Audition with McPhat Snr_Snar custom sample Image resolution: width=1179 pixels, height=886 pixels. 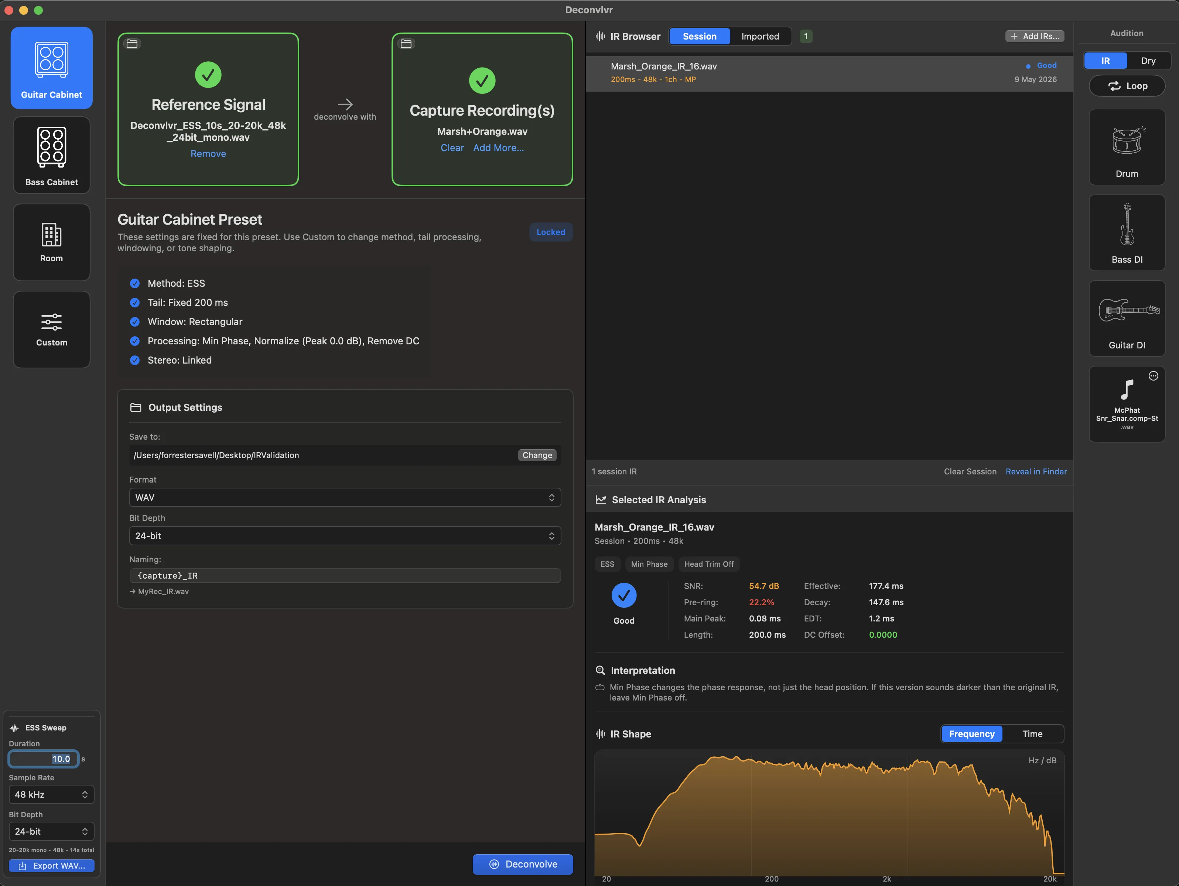(x=1127, y=404)
